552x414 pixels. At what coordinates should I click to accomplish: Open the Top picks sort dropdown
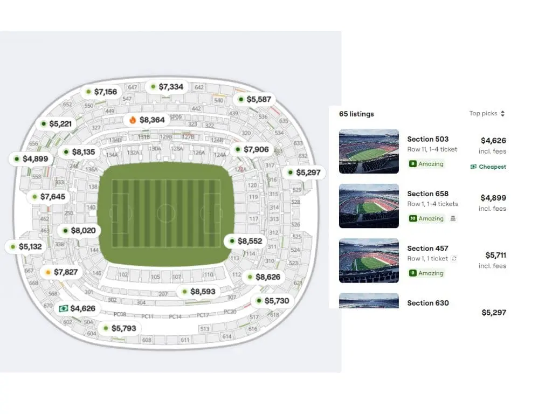[487, 114]
